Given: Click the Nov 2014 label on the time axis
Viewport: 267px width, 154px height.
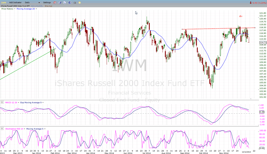Looking at the screenshot, I should point(224,153).
